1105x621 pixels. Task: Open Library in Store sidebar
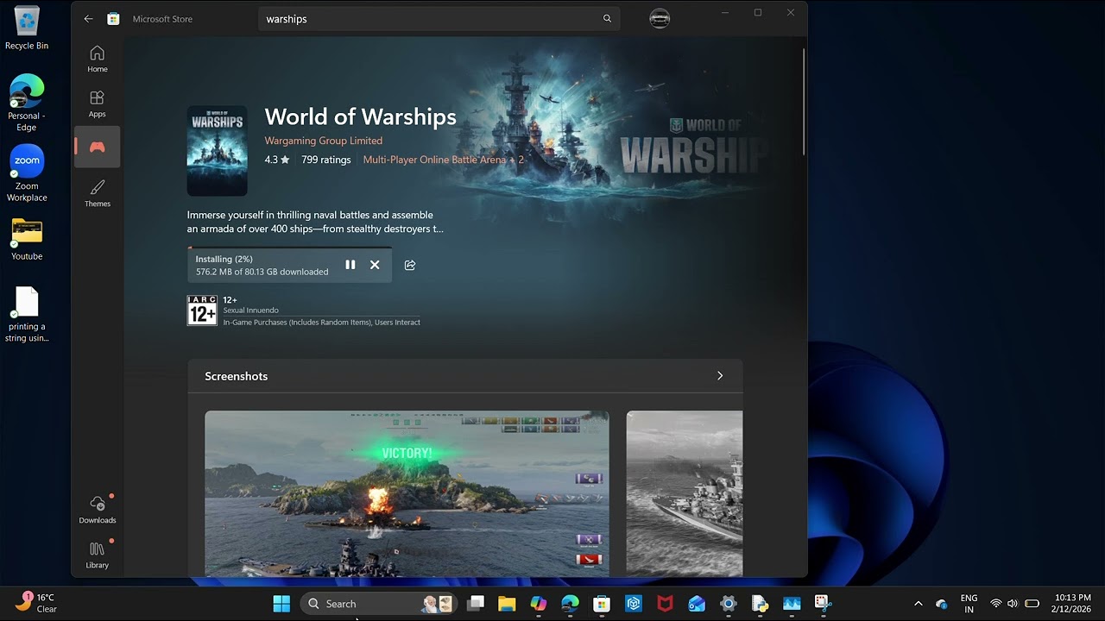coord(98,555)
